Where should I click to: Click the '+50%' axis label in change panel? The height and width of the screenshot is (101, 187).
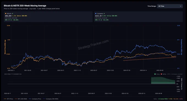tap(178, 81)
